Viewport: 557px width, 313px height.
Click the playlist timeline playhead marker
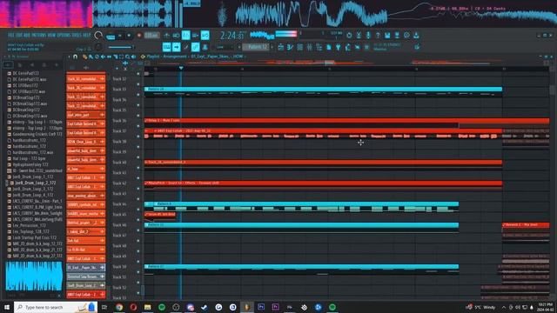[x=181, y=68]
